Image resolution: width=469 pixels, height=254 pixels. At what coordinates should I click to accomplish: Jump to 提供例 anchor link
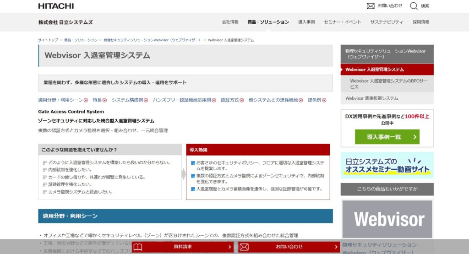click(315, 100)
